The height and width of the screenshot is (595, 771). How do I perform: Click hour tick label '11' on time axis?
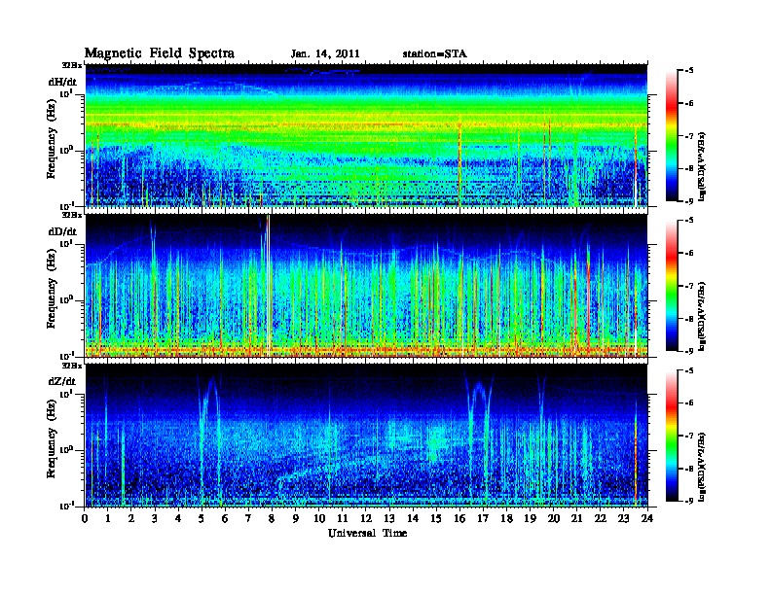coord(343,518)
